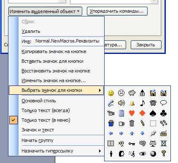This screenshot has height=163, width=178.
Task: Select the key icon
Action: click(132, 144)
